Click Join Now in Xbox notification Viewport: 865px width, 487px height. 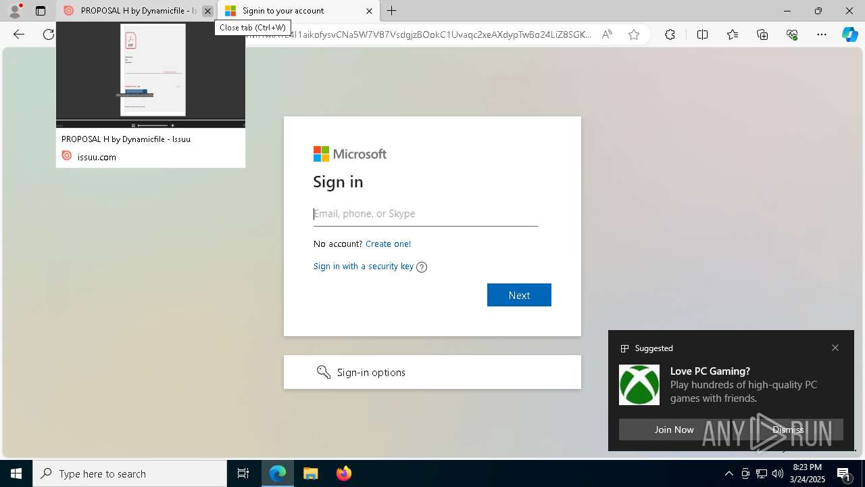[674, 430]
